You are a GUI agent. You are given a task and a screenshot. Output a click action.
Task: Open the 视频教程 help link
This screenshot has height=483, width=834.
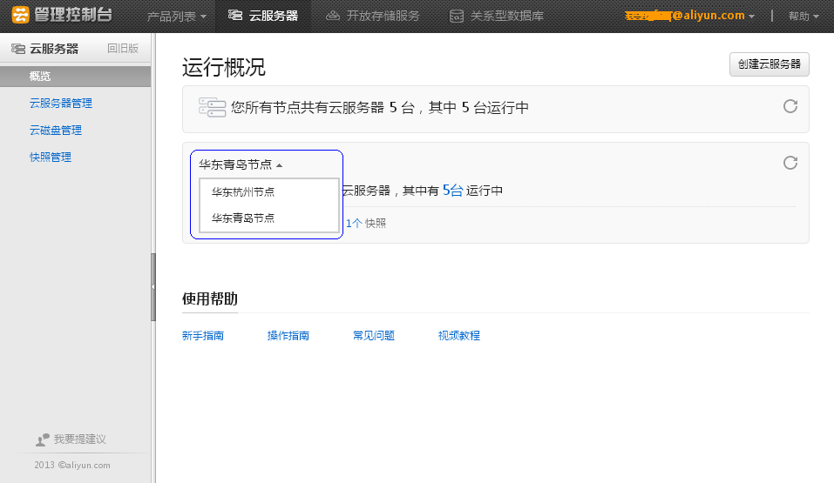tap(459, 335)
